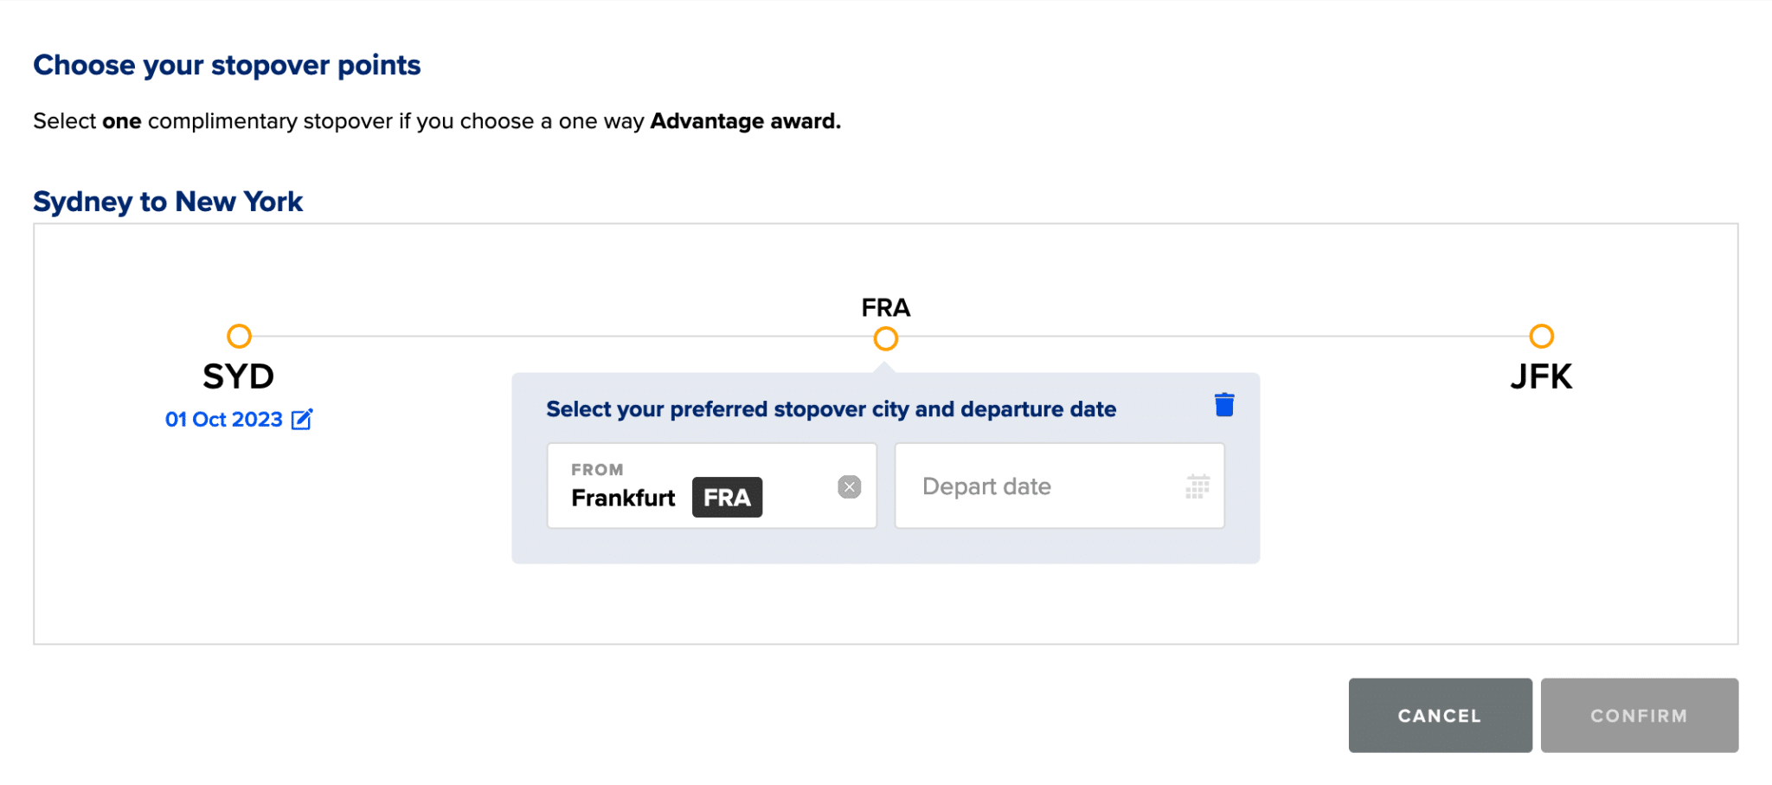The image size is (1772, 785).
Task: Select the FRA stopover circle marker
Action: pos(885,338)
